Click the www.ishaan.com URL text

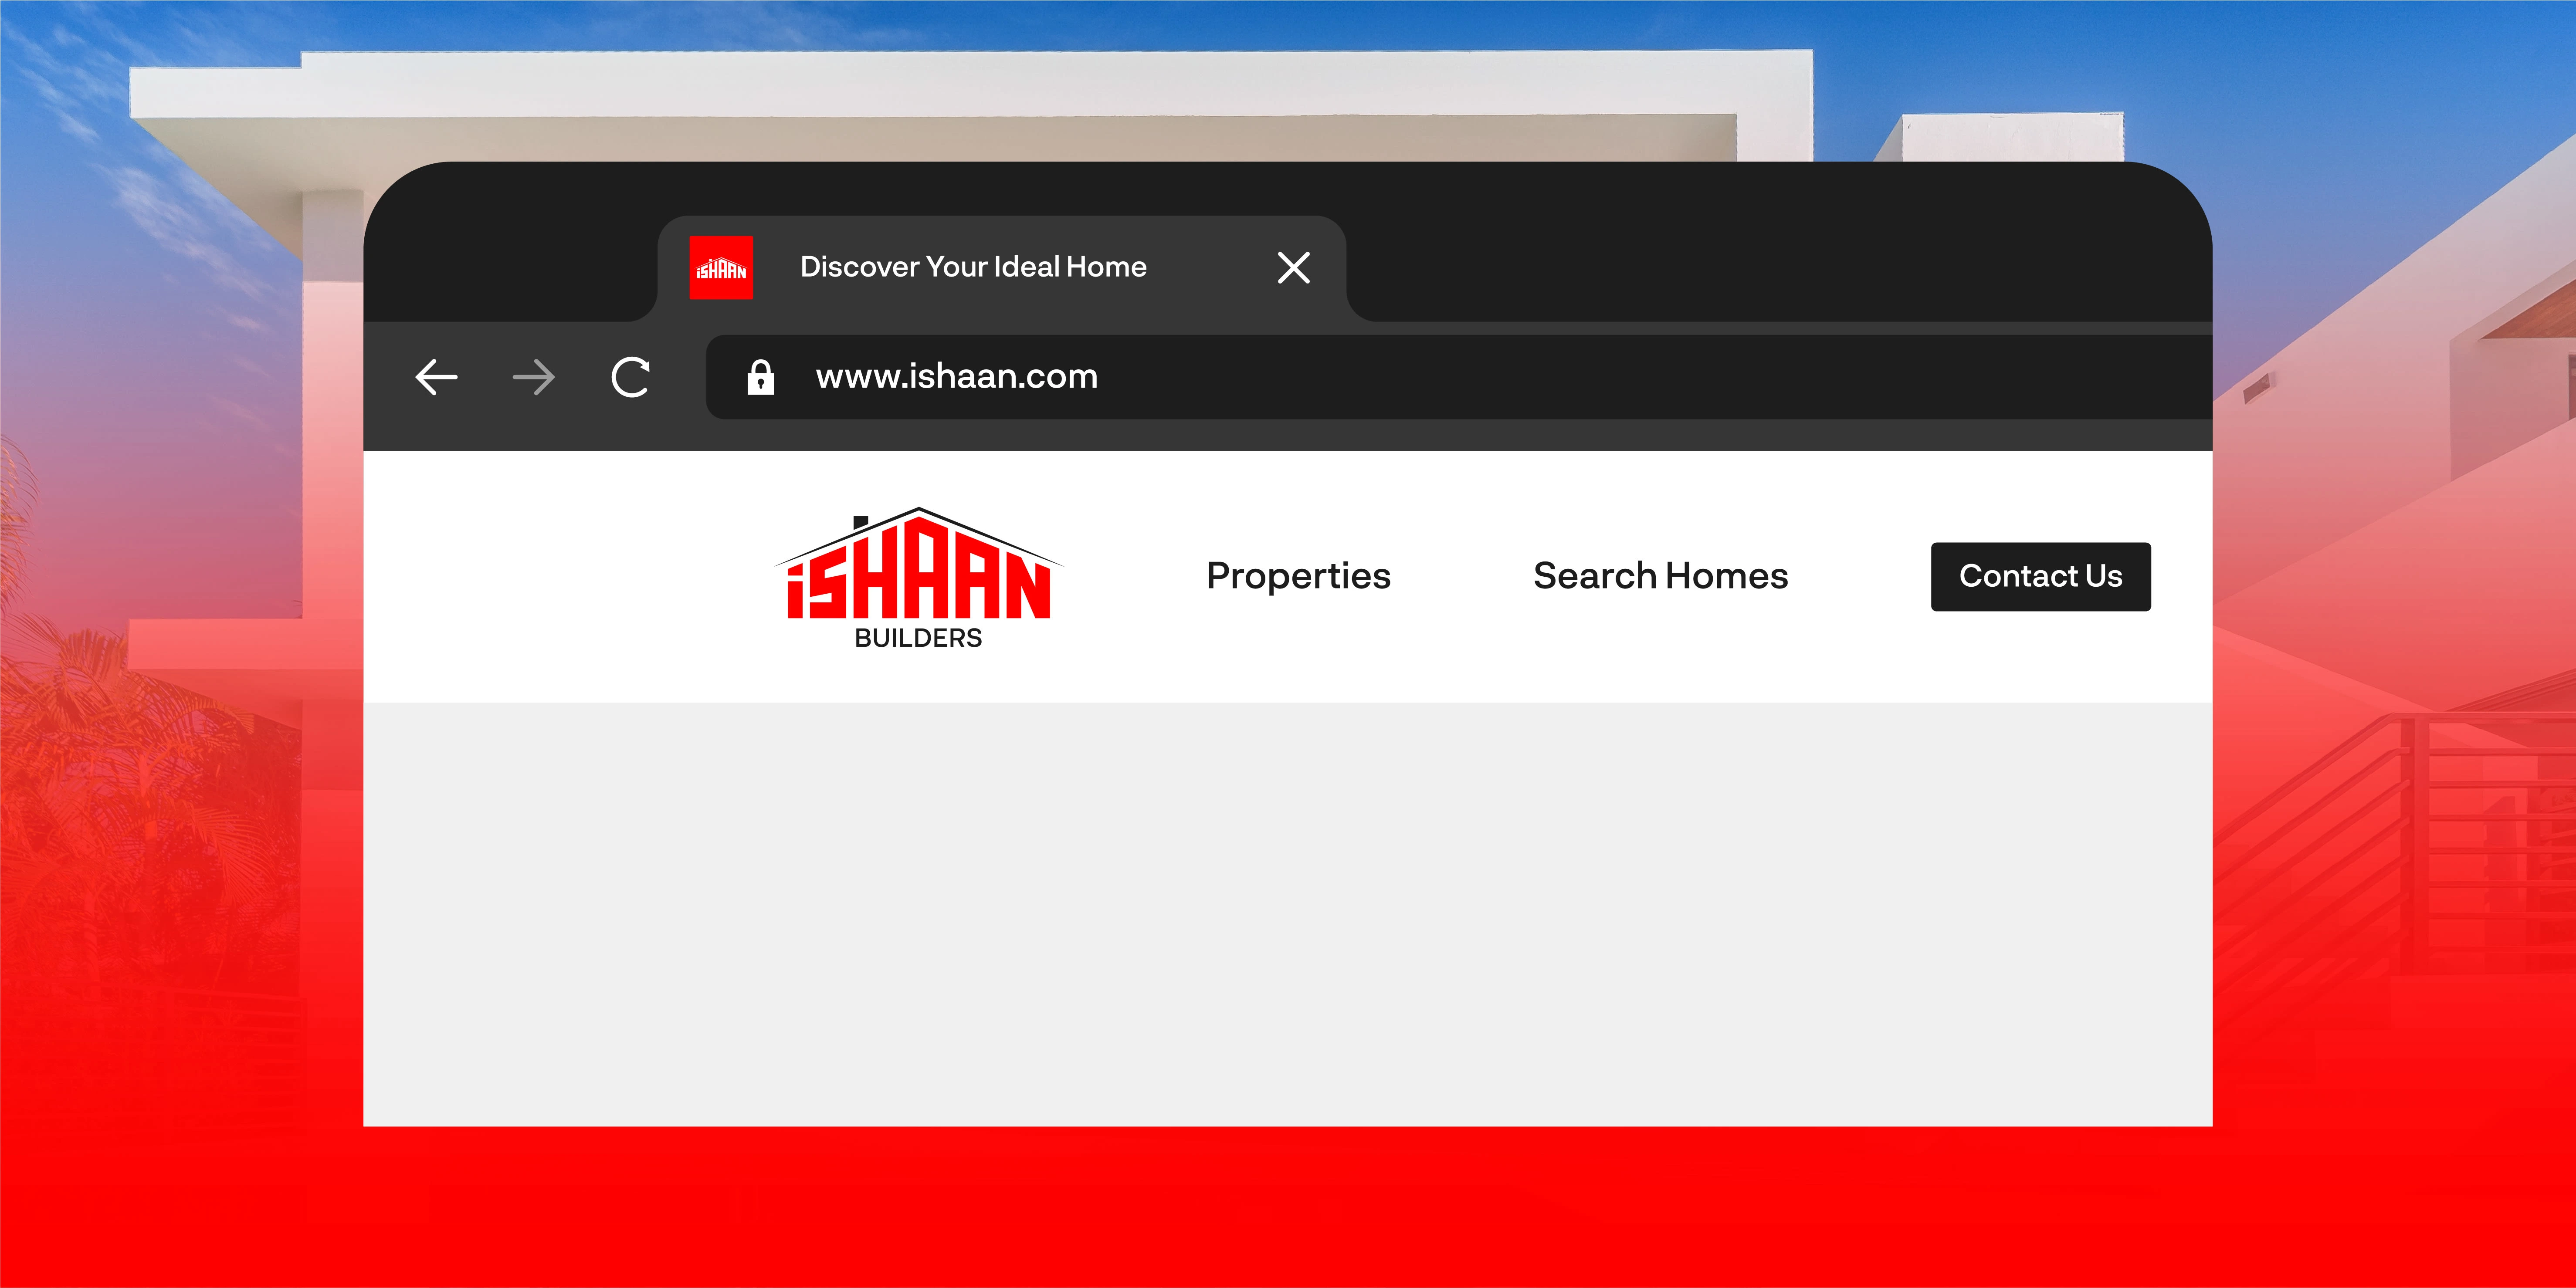(956, 377)
